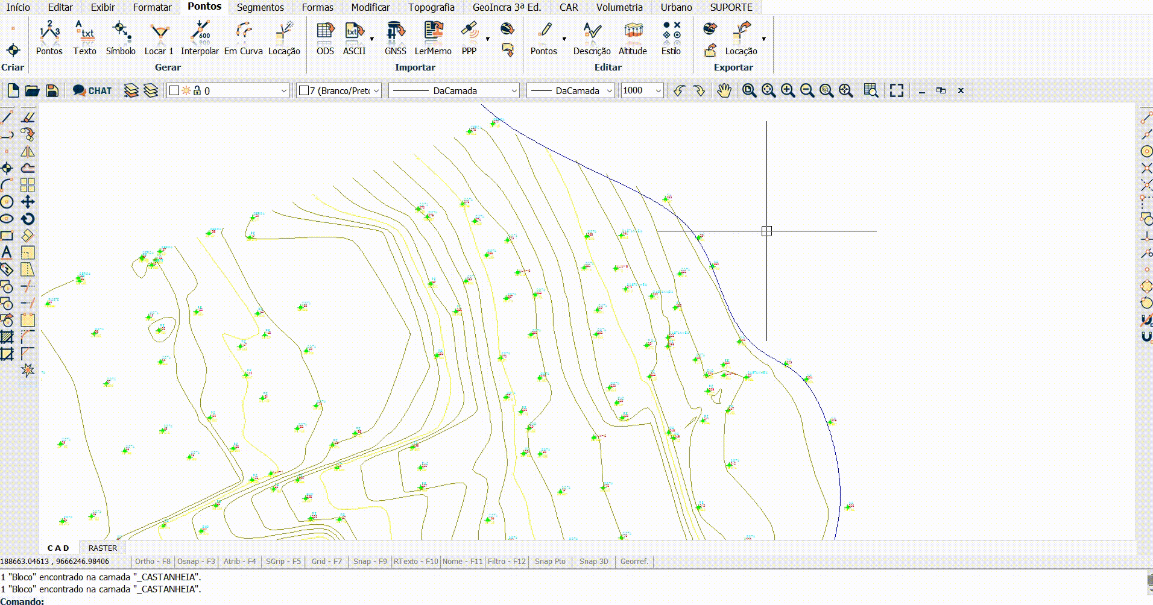Select the Em Curva tool
The height and width of the screenshot is (605, 1153).
243,39
